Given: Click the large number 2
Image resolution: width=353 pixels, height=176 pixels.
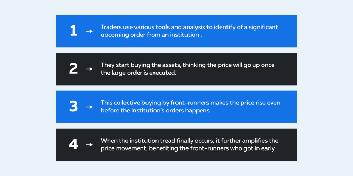Looking at the screenshot, I should [x=73, y=69].
